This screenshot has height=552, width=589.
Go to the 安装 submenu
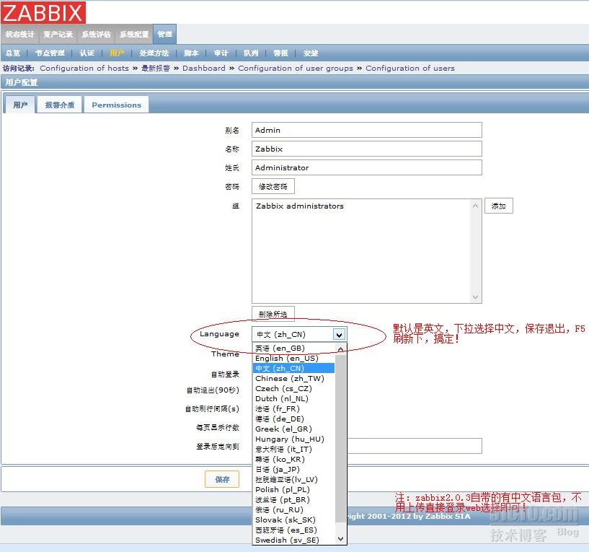tap(311, 53)
